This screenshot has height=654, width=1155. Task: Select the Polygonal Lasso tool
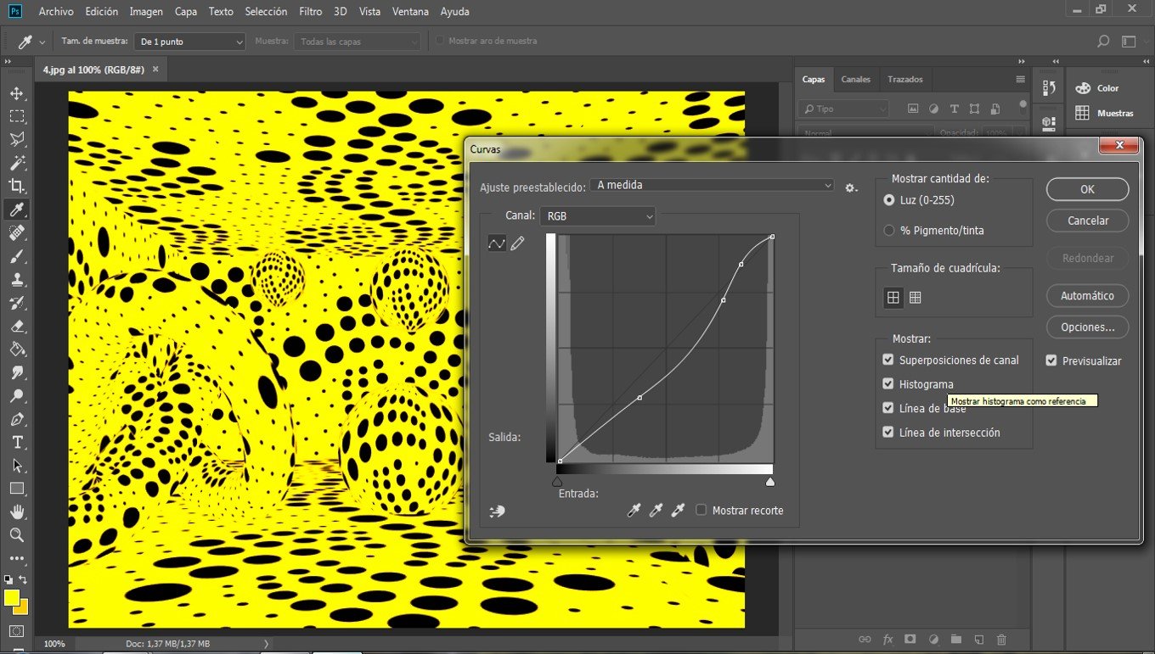[16, 139]
